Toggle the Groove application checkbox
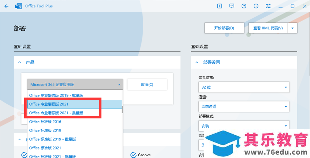The width and height of the screenshot is (310, 158). point(134,155)
